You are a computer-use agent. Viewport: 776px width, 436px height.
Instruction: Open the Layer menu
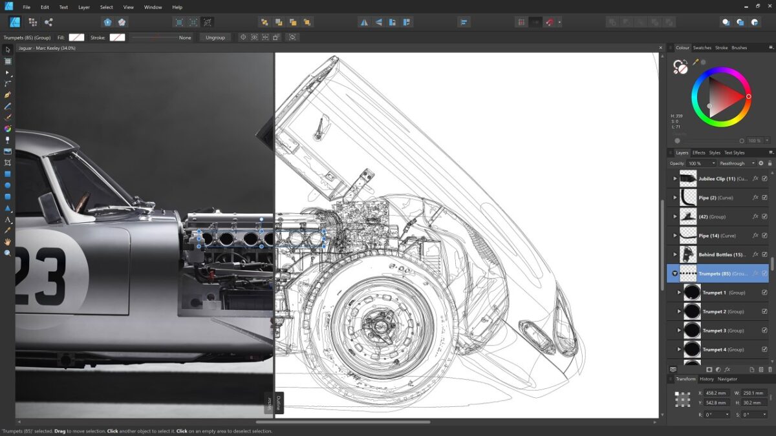(x=84, y=7)
